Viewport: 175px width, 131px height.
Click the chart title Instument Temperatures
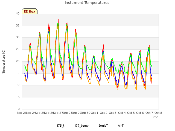click(87, 3)
